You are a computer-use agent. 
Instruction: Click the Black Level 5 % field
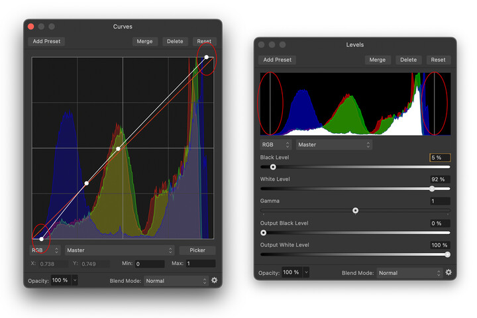click(x=440, y=157)
